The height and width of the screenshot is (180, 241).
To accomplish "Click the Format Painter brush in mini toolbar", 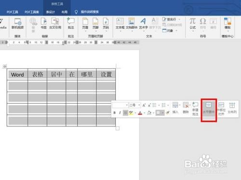I will coord(168,113).
